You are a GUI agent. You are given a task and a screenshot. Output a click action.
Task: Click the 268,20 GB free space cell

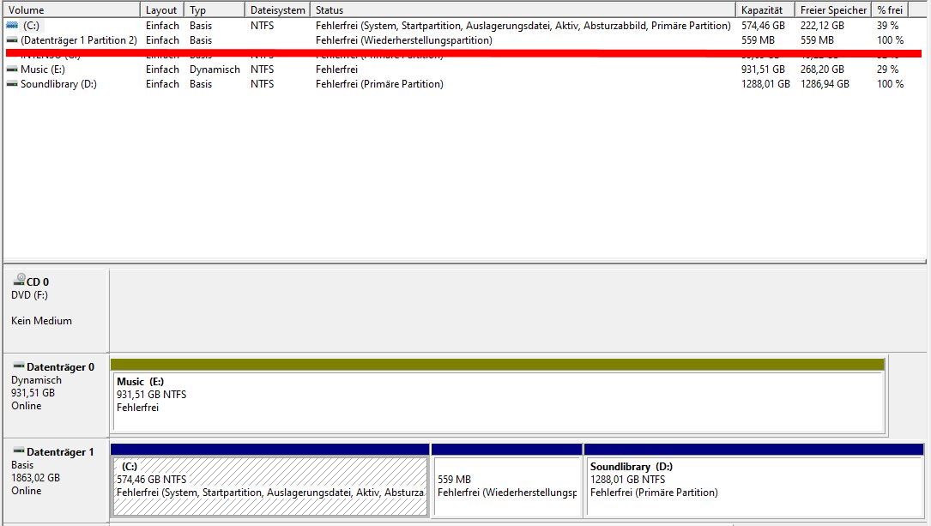click(822, 70)
